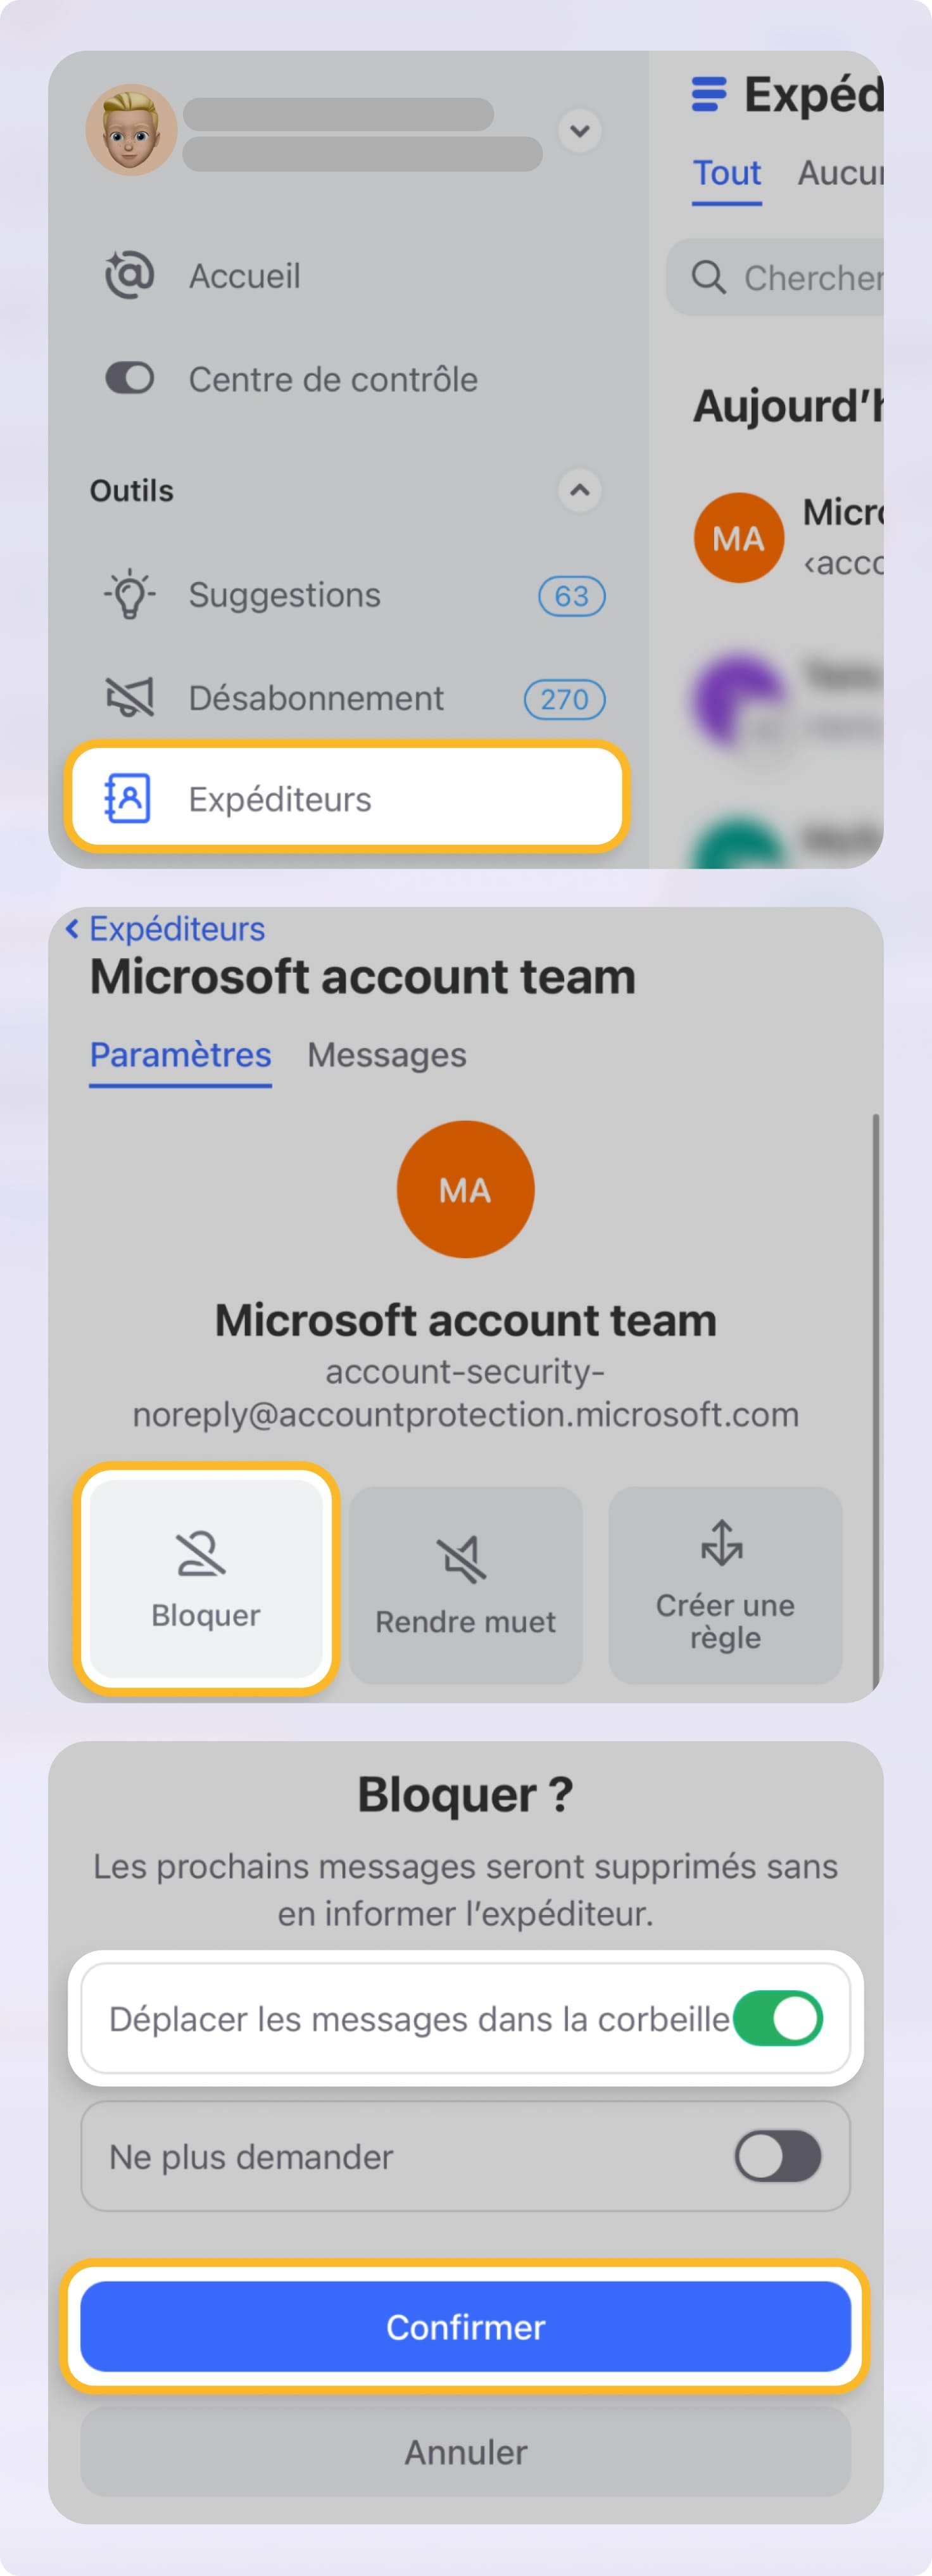The width and height of the screenshot is (932, 2576).
Task: Select the Paramètres tab
Action: pyautogui.click(x=180, y=1055)
